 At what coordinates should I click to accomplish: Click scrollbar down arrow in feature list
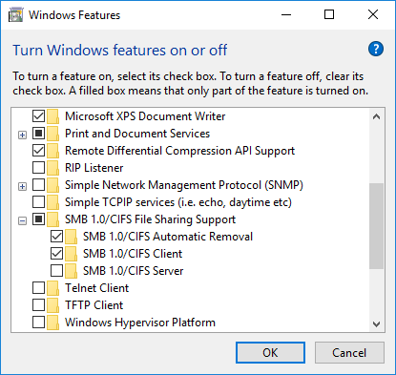pyautogui.click(x=377, y=324)
